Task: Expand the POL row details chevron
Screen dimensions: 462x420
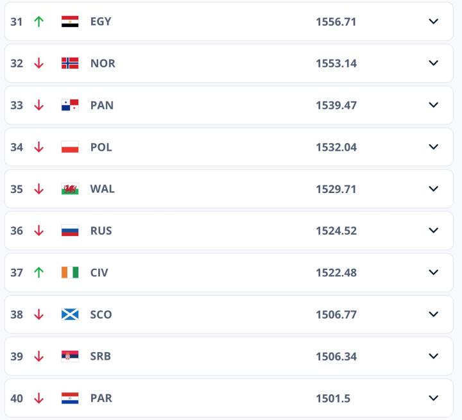Action: [434, 147]
